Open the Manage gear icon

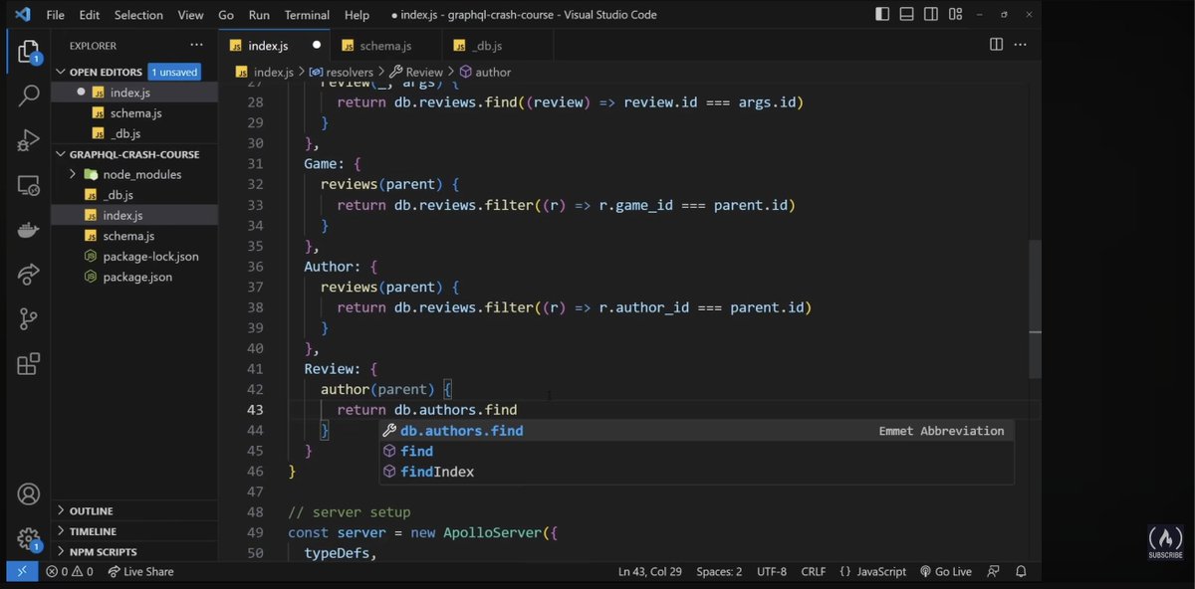click(29, 539)
